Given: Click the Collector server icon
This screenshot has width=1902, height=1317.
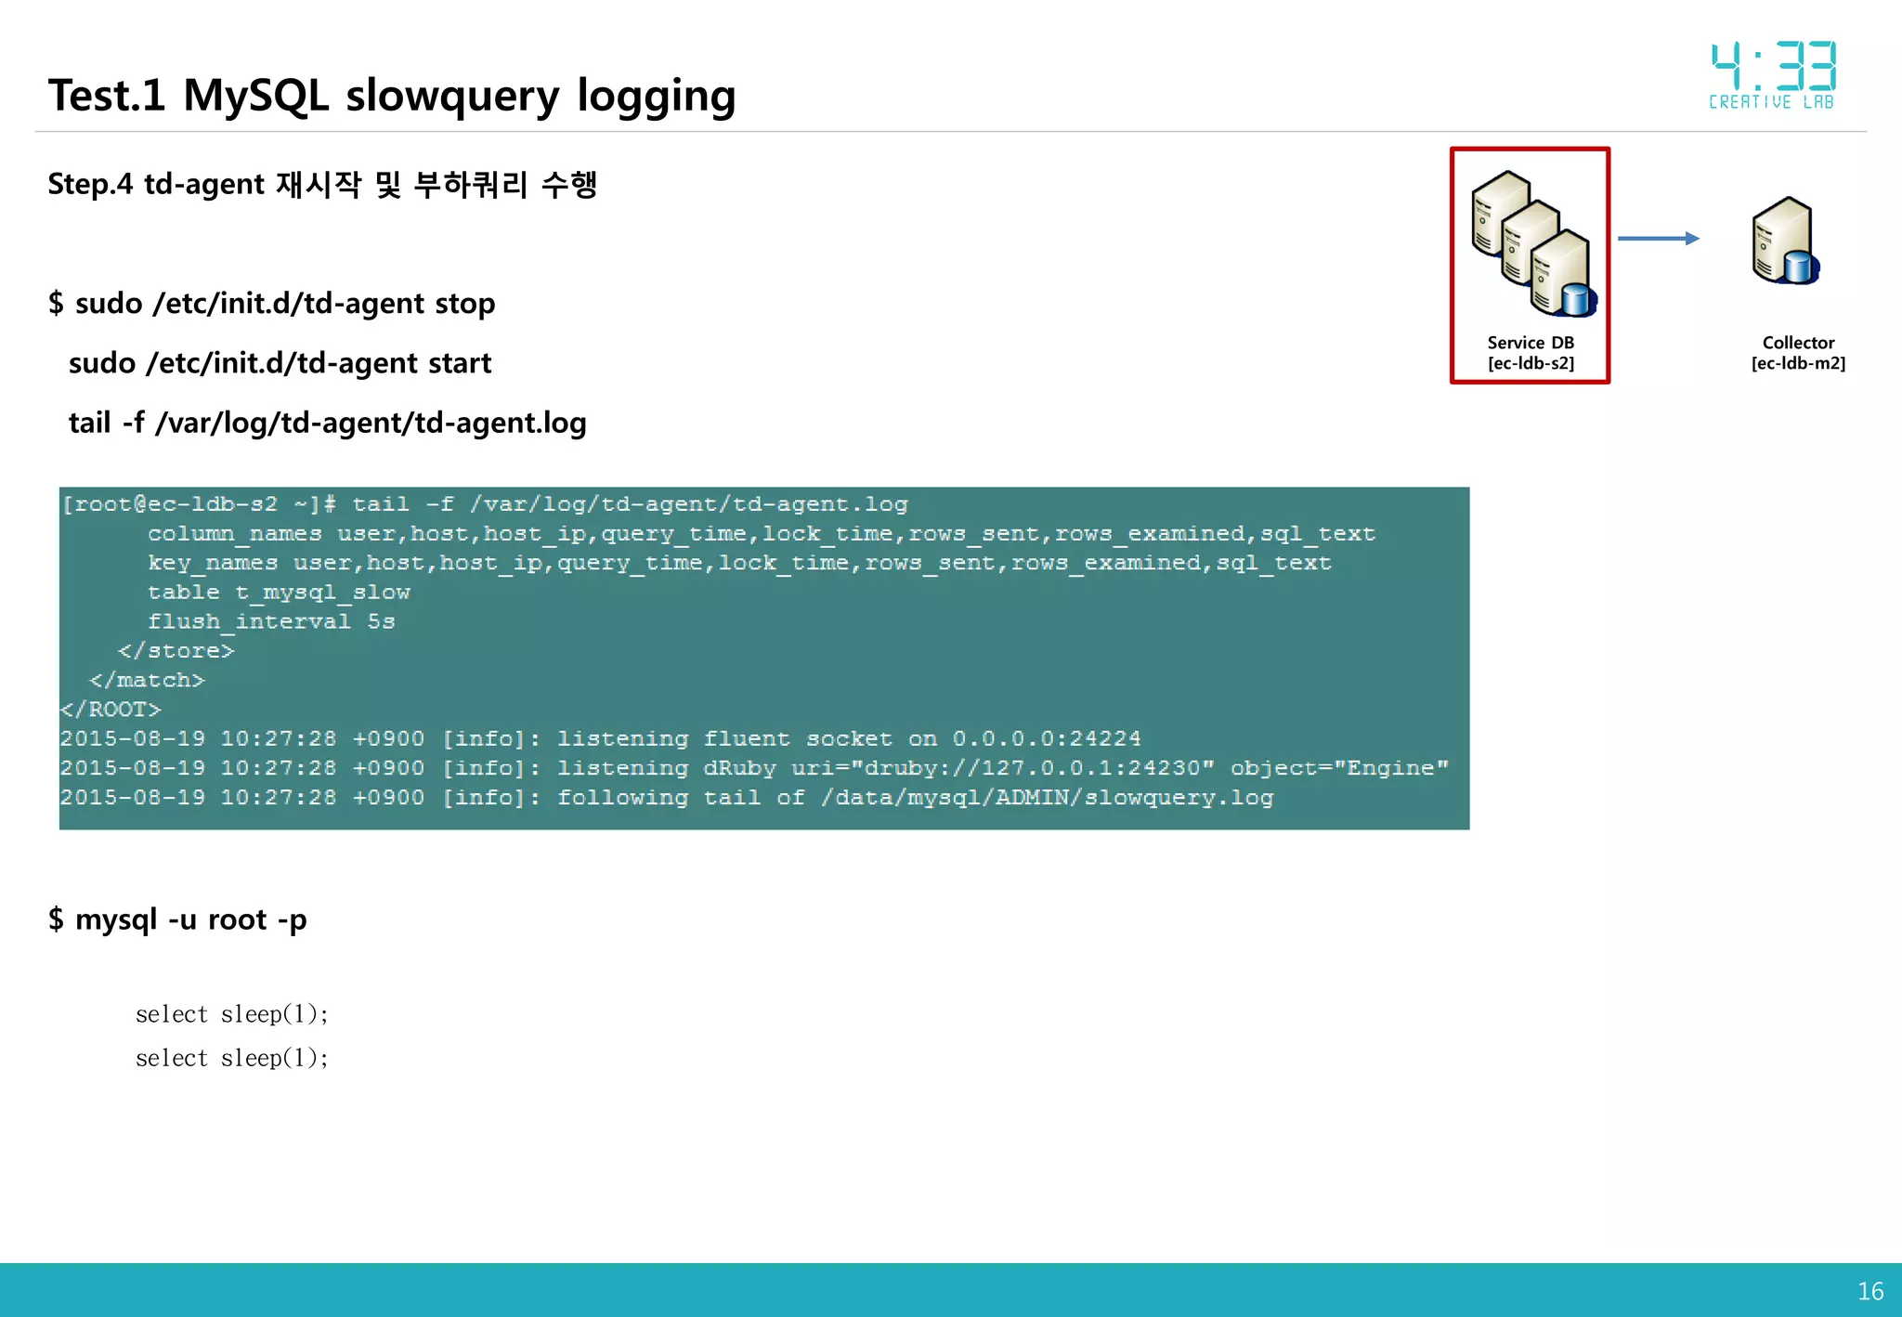Looking at the screenshot, I should click(1785, 241).
